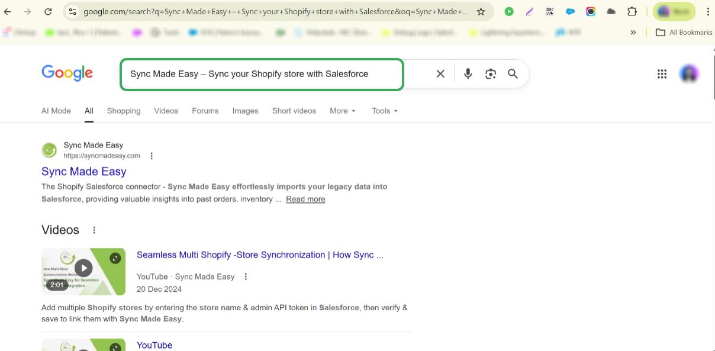The width and height of the screenshot is (715, 351).
Task: Open the Sync Made Easy result link
Action: pos(84,172)
